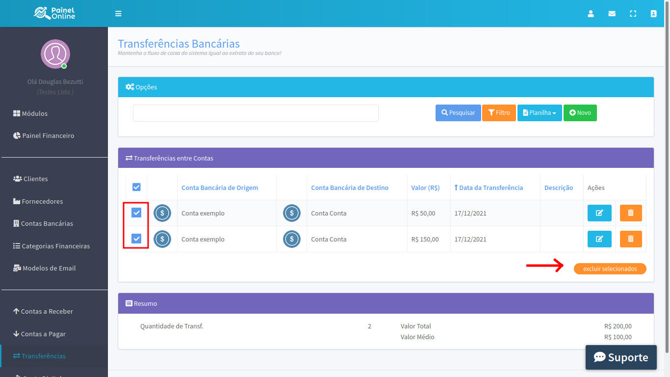The image size is (670, 377).
Task: Sort by Conta Bancária de Destino column
Action: [350, 188]
